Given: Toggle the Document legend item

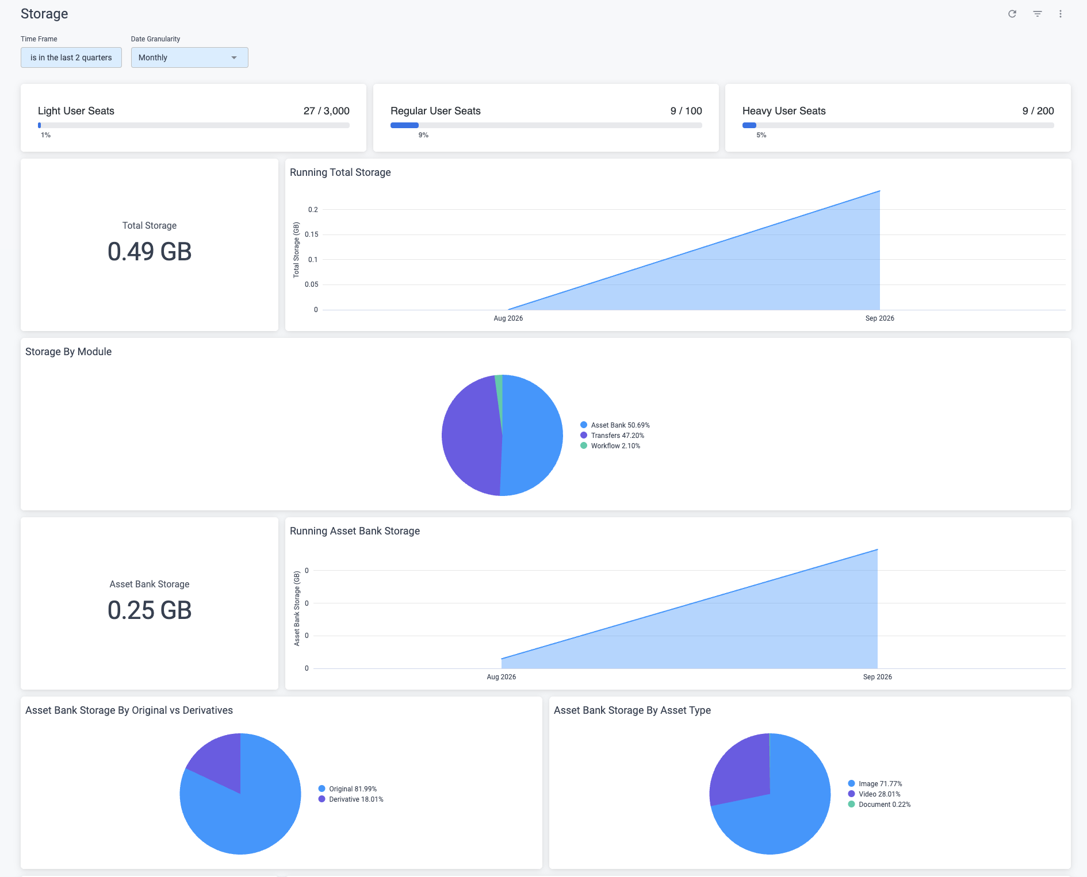Looking at the screenshot, I should (x=879, y=805).
